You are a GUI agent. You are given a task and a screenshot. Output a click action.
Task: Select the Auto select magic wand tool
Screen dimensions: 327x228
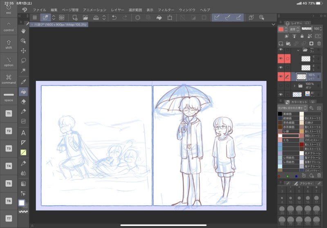point(23,70)
